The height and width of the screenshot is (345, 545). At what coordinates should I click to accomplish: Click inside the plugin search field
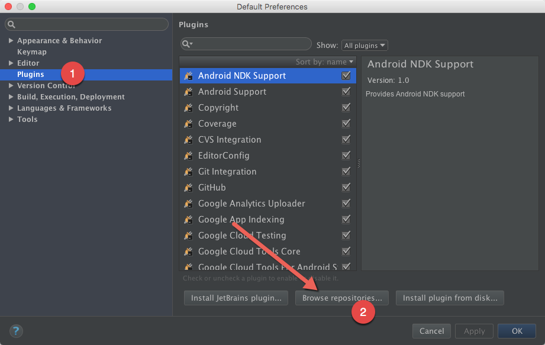[249, 44]
